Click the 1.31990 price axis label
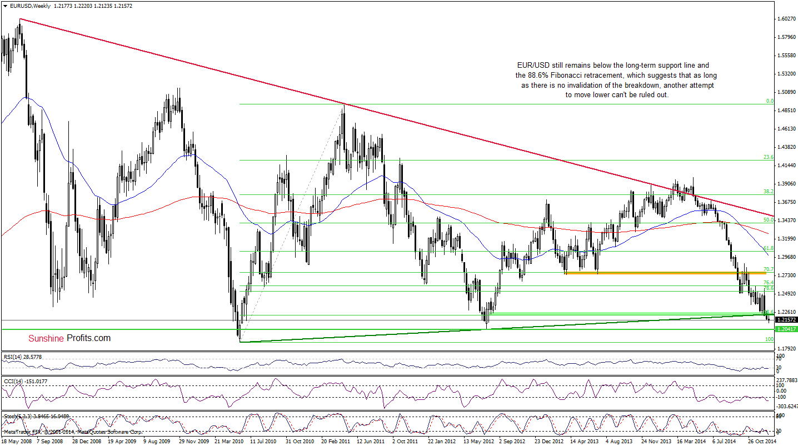 coord(786,239)
